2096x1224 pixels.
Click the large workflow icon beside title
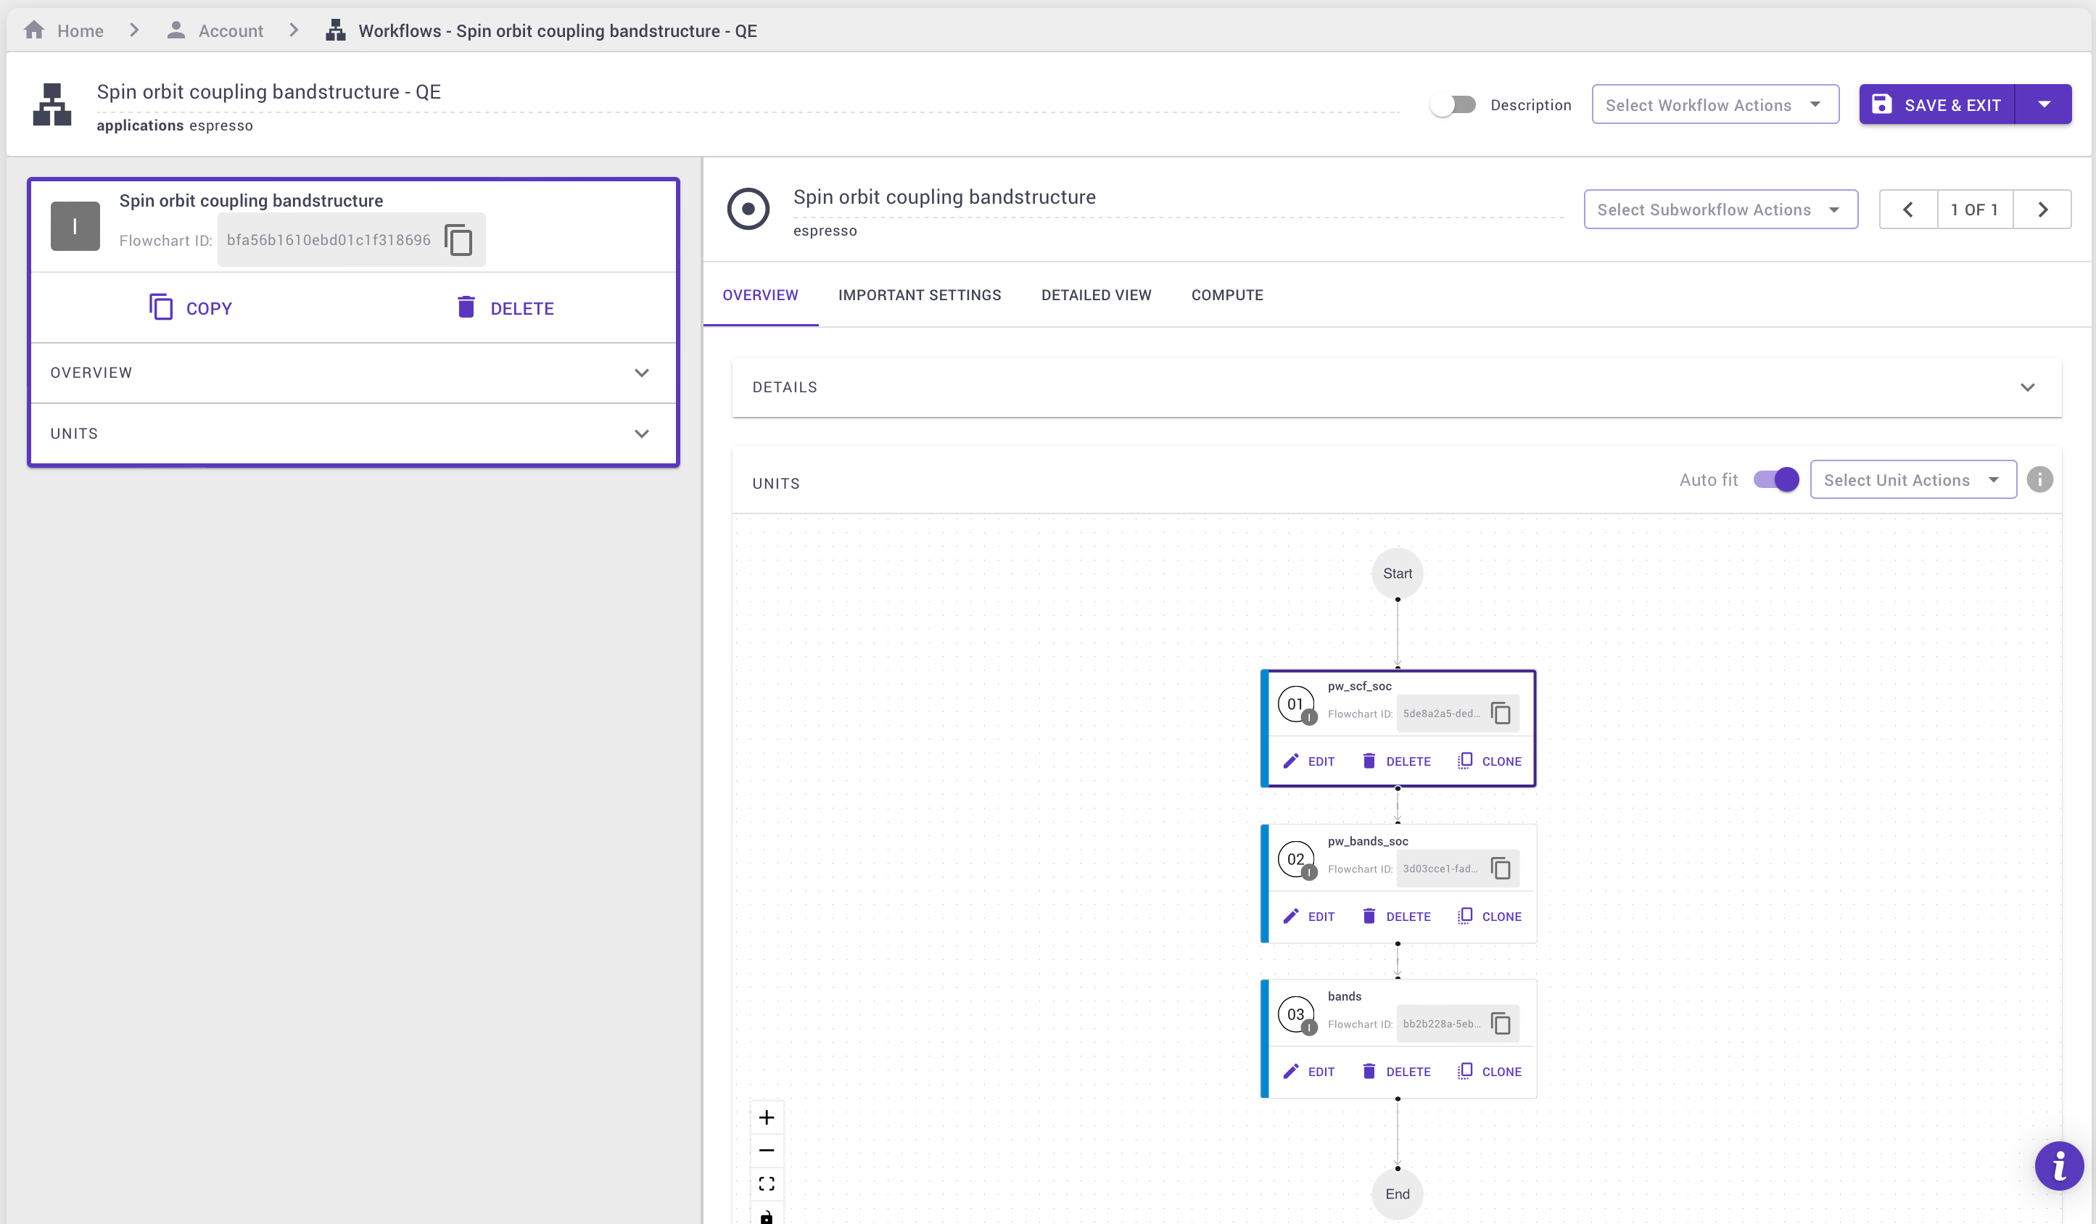[x=52, y=104]
